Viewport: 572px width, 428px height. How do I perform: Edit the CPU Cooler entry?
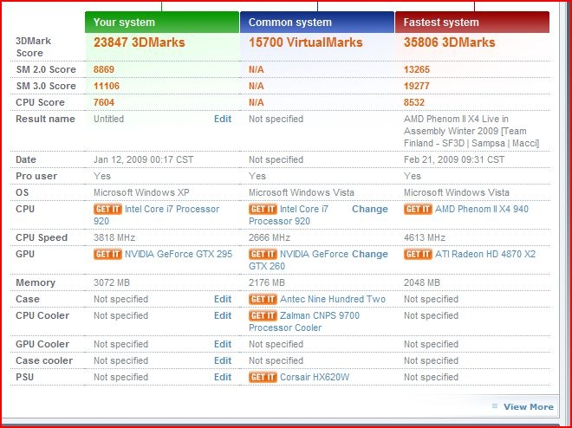pyautogui.click(x=223, y=315)
